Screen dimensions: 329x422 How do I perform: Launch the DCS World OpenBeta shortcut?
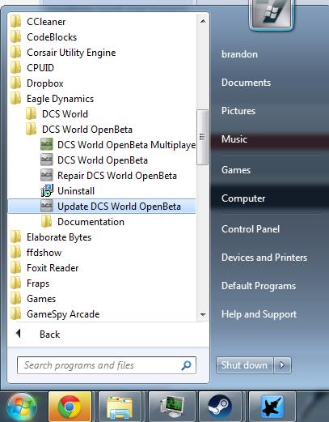103,160
